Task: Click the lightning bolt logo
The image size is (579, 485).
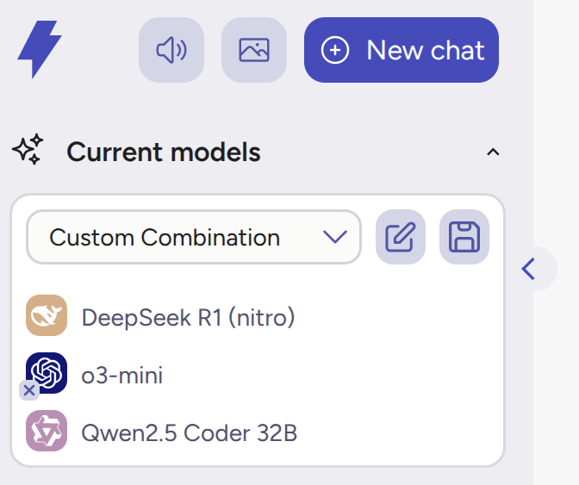Action: (x=40, y=49)
